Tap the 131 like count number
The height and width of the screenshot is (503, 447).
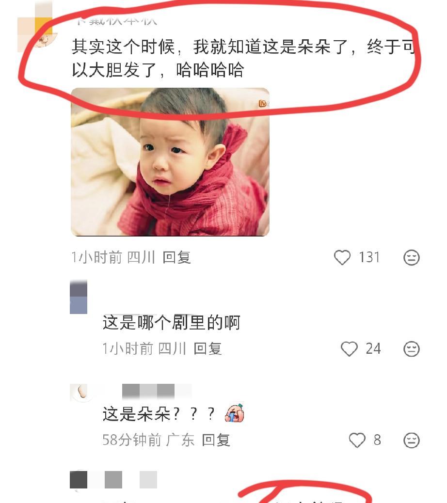point(369,258)
